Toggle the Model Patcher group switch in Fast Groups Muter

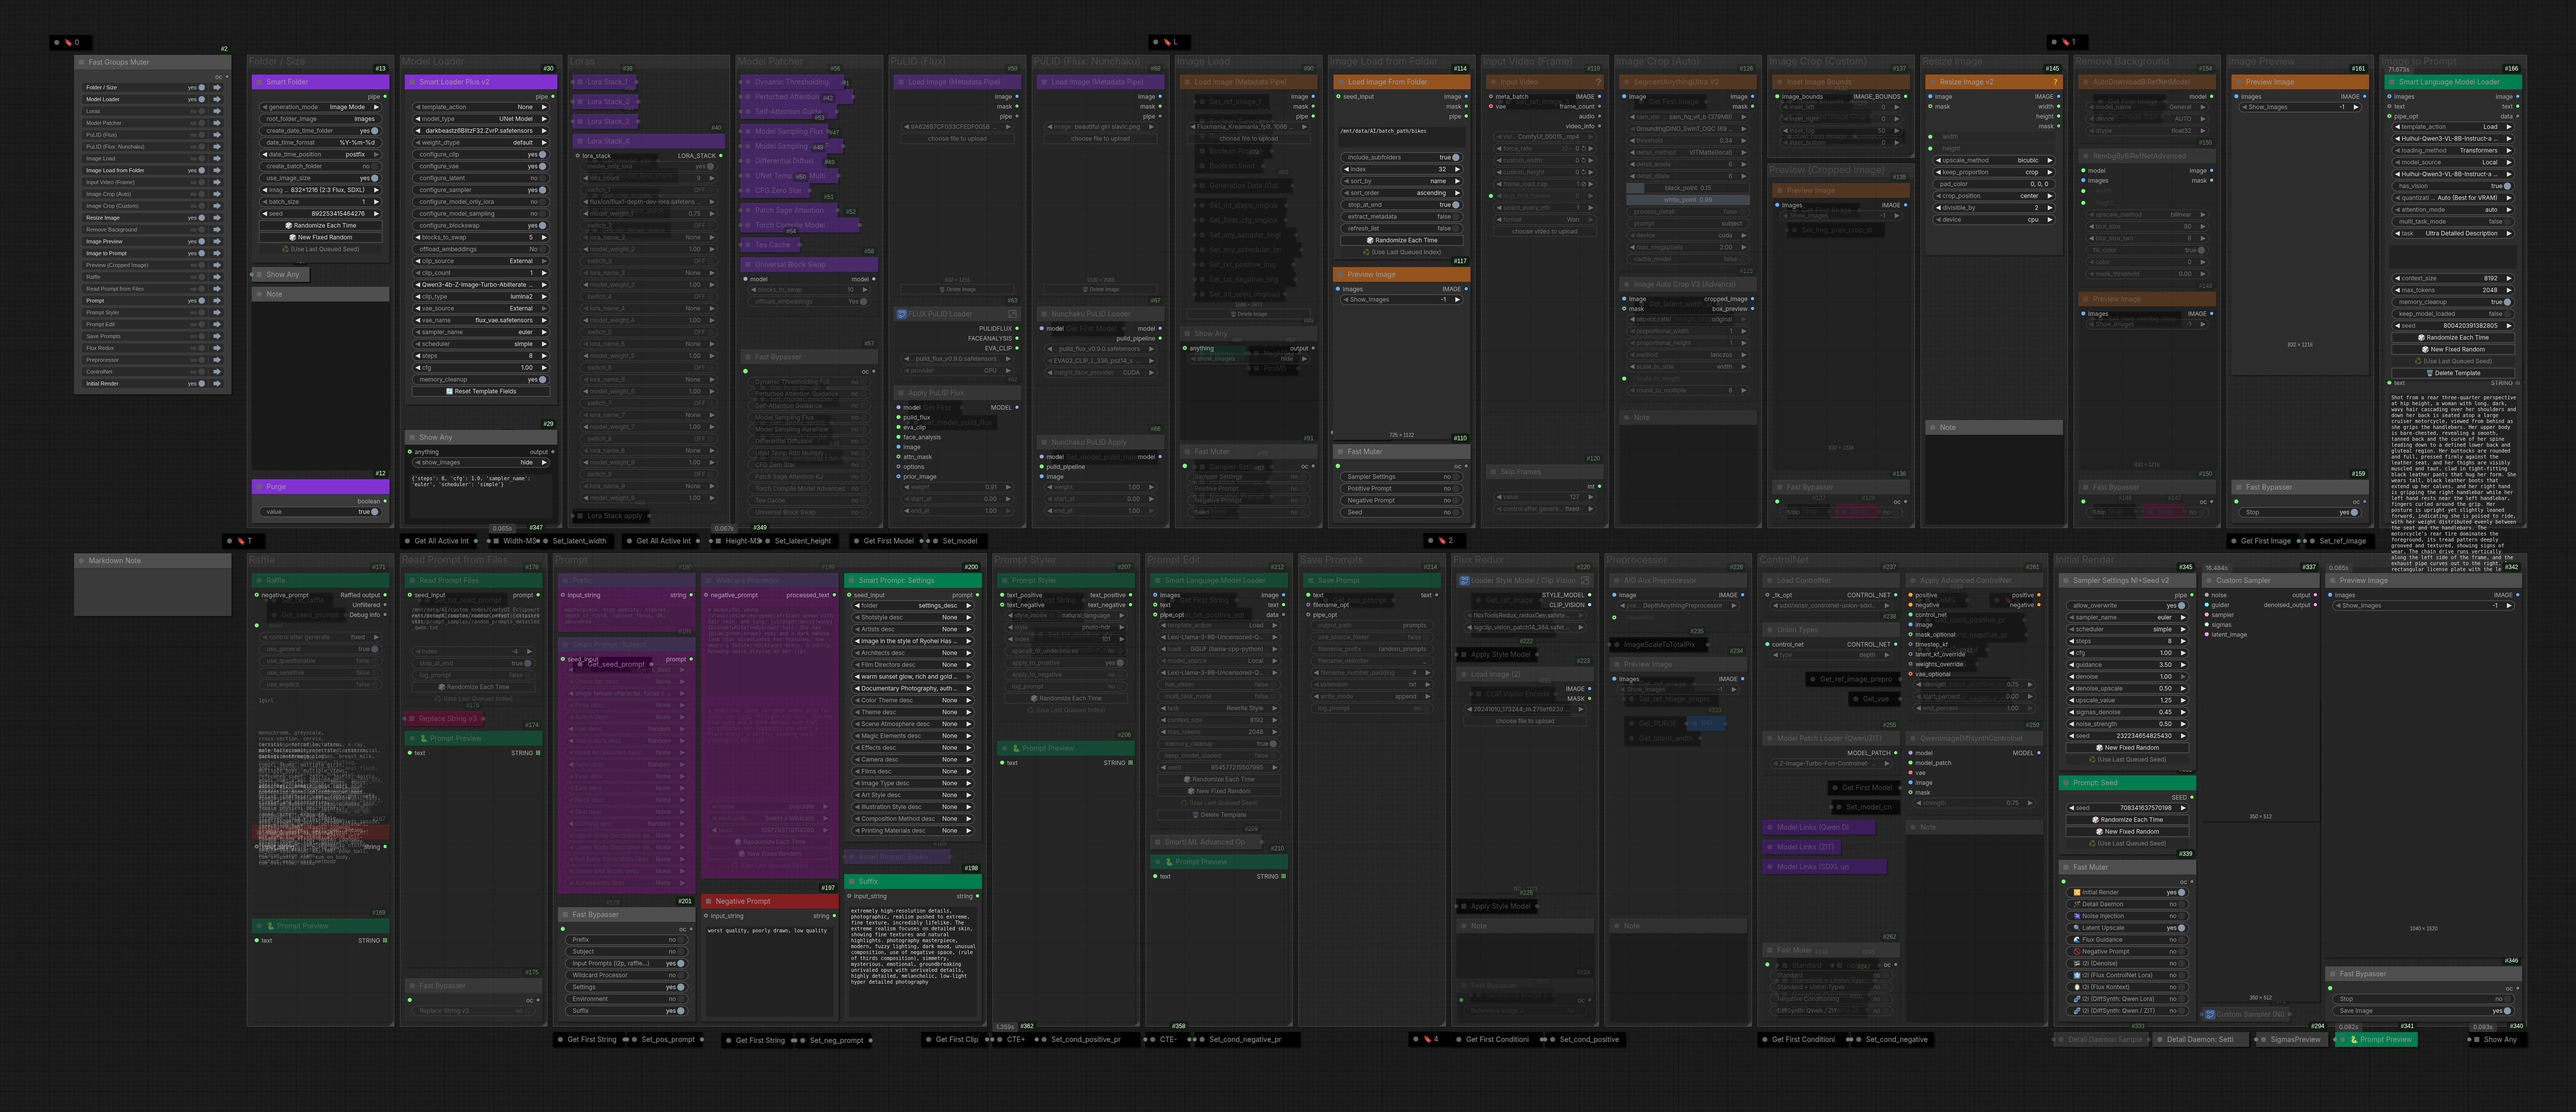(x=201, y=123)
